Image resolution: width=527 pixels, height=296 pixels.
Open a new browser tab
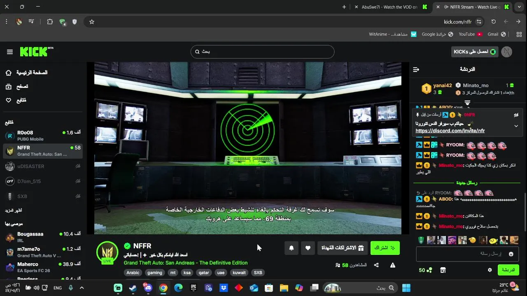coord(344,7)
